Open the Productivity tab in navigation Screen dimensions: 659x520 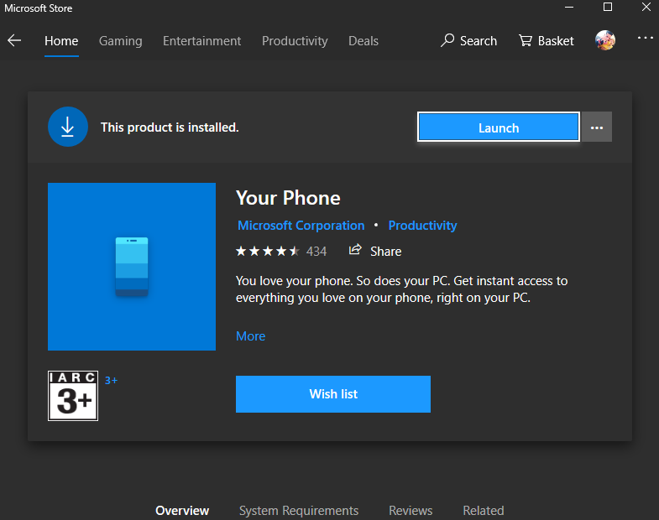295,41
